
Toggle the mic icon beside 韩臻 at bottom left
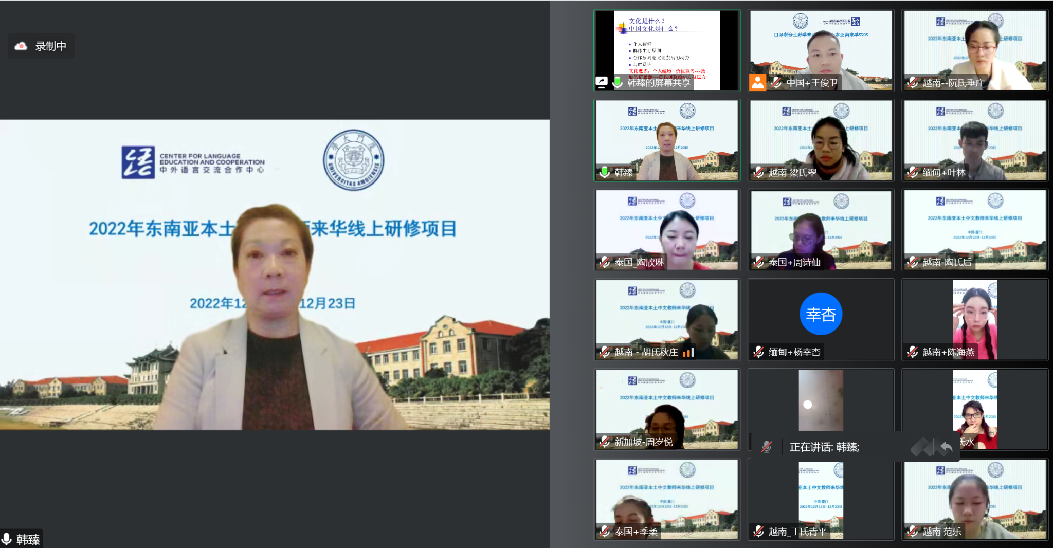7,539
